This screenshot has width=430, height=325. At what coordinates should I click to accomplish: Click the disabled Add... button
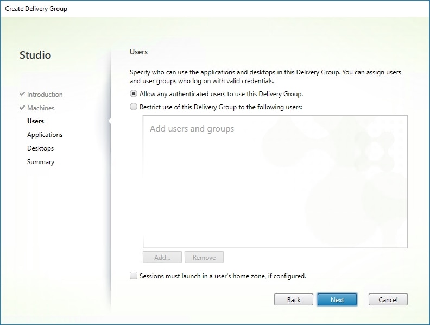(162, 257)
